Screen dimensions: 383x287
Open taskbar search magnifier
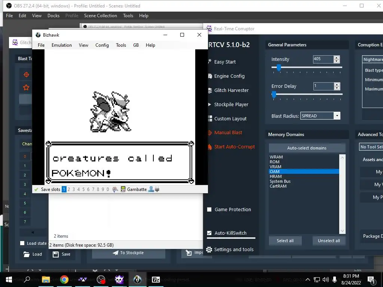27,279
